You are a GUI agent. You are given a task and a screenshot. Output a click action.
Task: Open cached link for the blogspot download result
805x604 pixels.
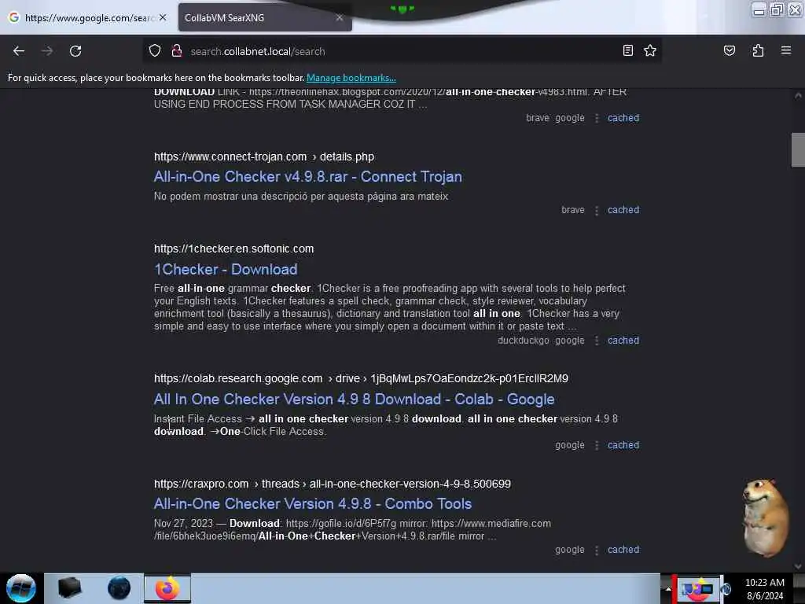tap(623, 118)
